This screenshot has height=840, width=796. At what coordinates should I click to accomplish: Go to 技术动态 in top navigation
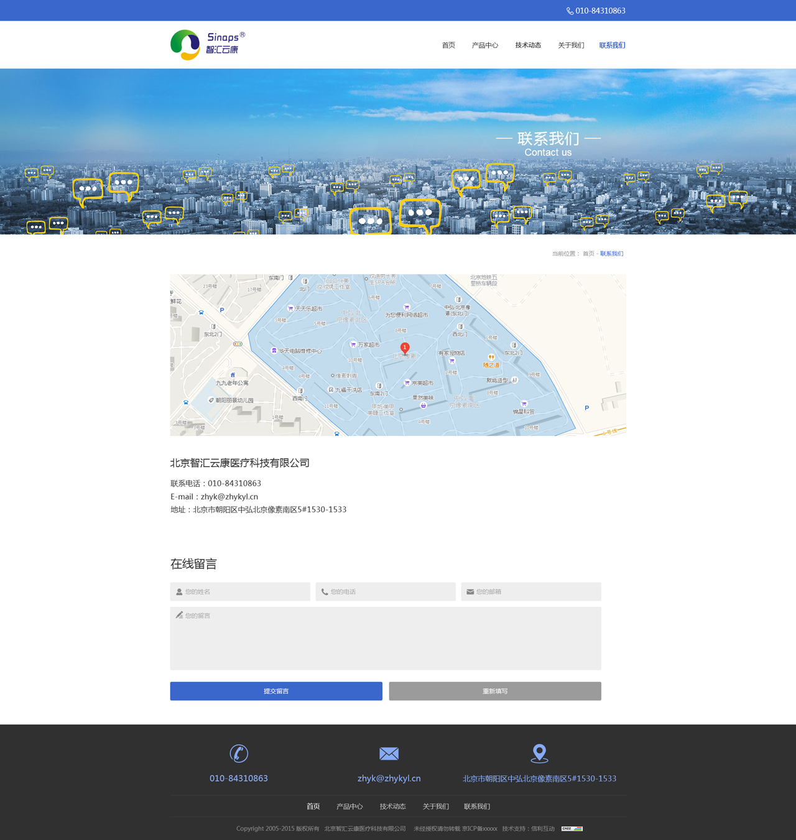(x=528, y=45)
